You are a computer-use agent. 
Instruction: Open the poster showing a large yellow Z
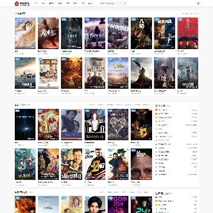click(95, 164)
